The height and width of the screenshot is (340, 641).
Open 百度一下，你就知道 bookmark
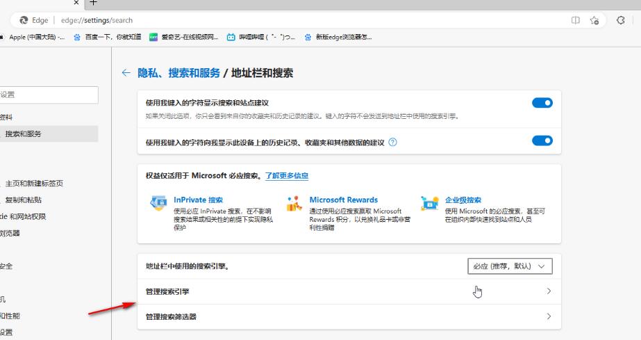(x=108, y=37)
